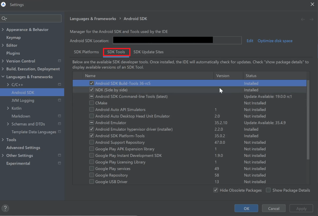This screenshot has width=318, height=216.
Task: Enable Show Package Details checkbox
Action: coord(268,190)
